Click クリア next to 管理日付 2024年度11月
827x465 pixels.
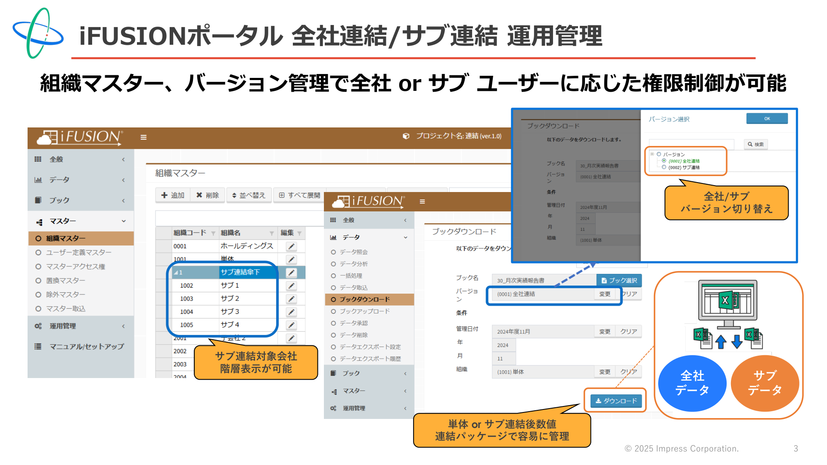(629, 332)
